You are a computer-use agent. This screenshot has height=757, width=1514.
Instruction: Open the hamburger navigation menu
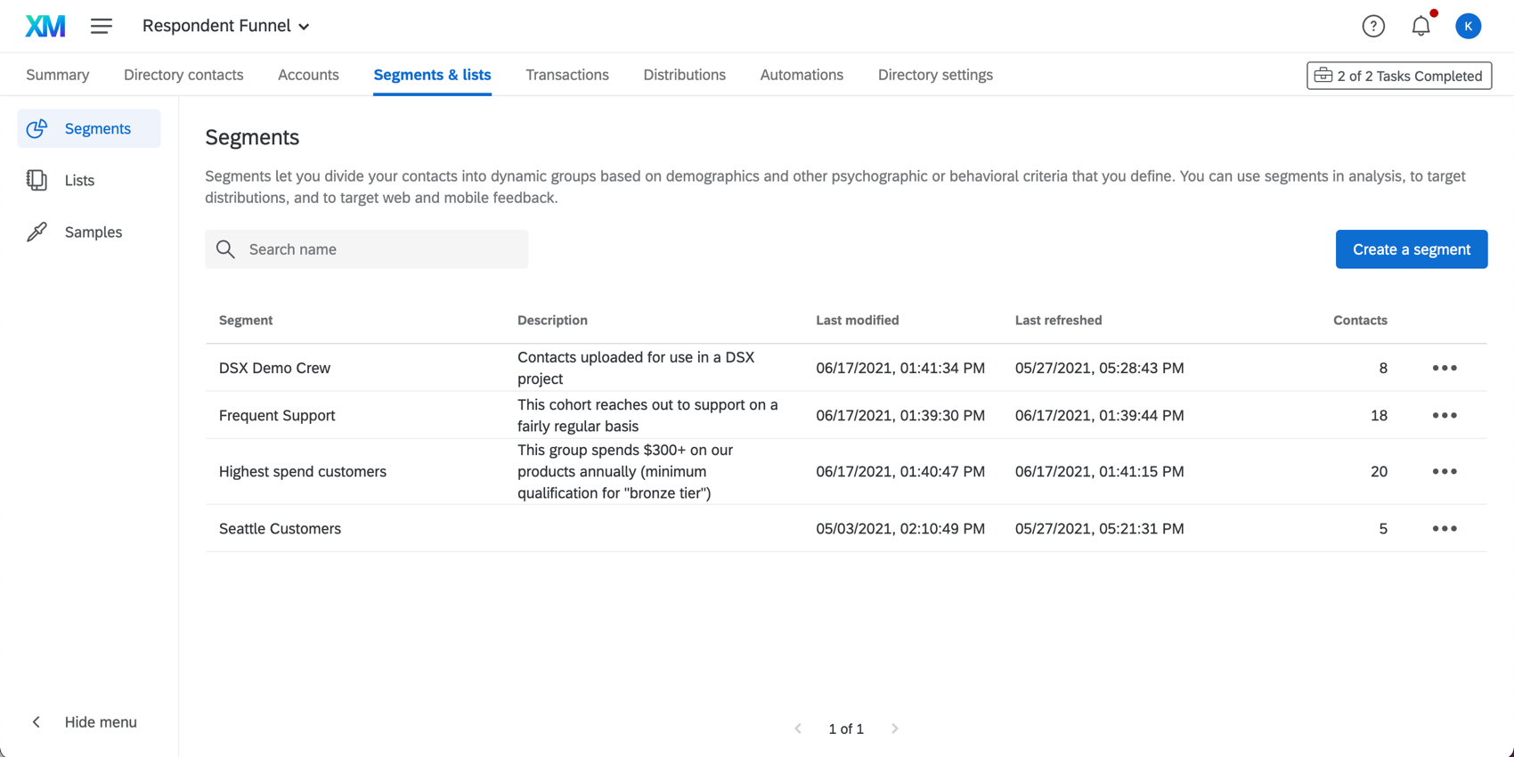pyautogui.click(x=102, y=26)
